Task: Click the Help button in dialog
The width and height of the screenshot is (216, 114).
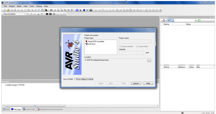Action: pos(148,83)
